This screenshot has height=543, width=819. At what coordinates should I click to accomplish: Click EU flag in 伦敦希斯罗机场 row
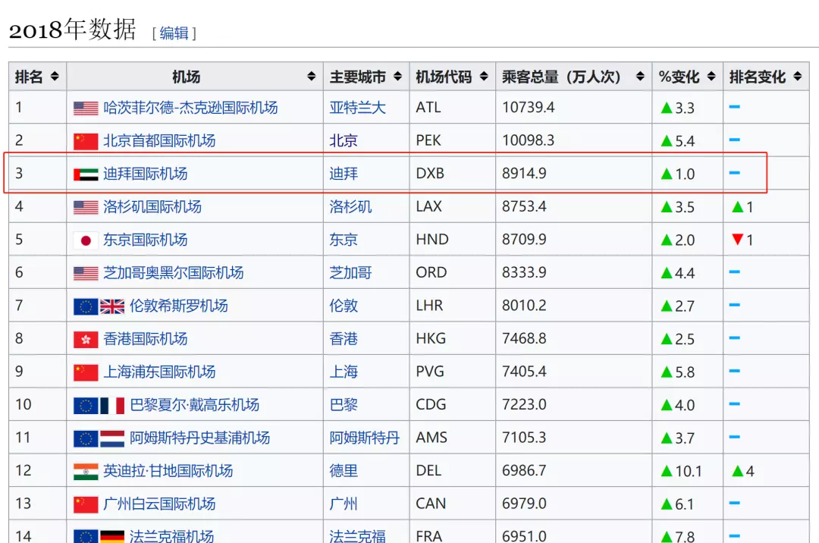(x=86, y=306)
